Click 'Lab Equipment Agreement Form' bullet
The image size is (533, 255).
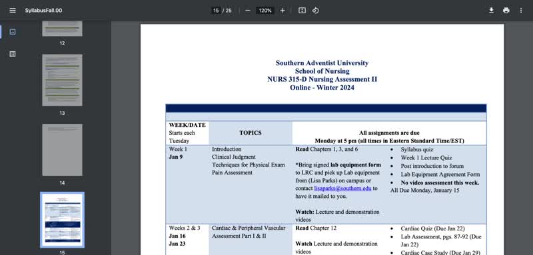(x=440, y=175)
